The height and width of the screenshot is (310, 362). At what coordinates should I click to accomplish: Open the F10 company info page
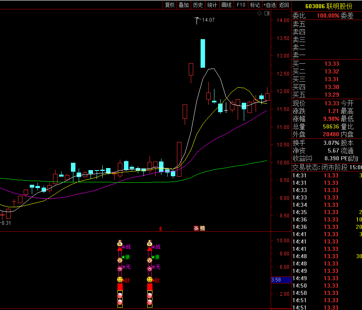tap(241, 5)
